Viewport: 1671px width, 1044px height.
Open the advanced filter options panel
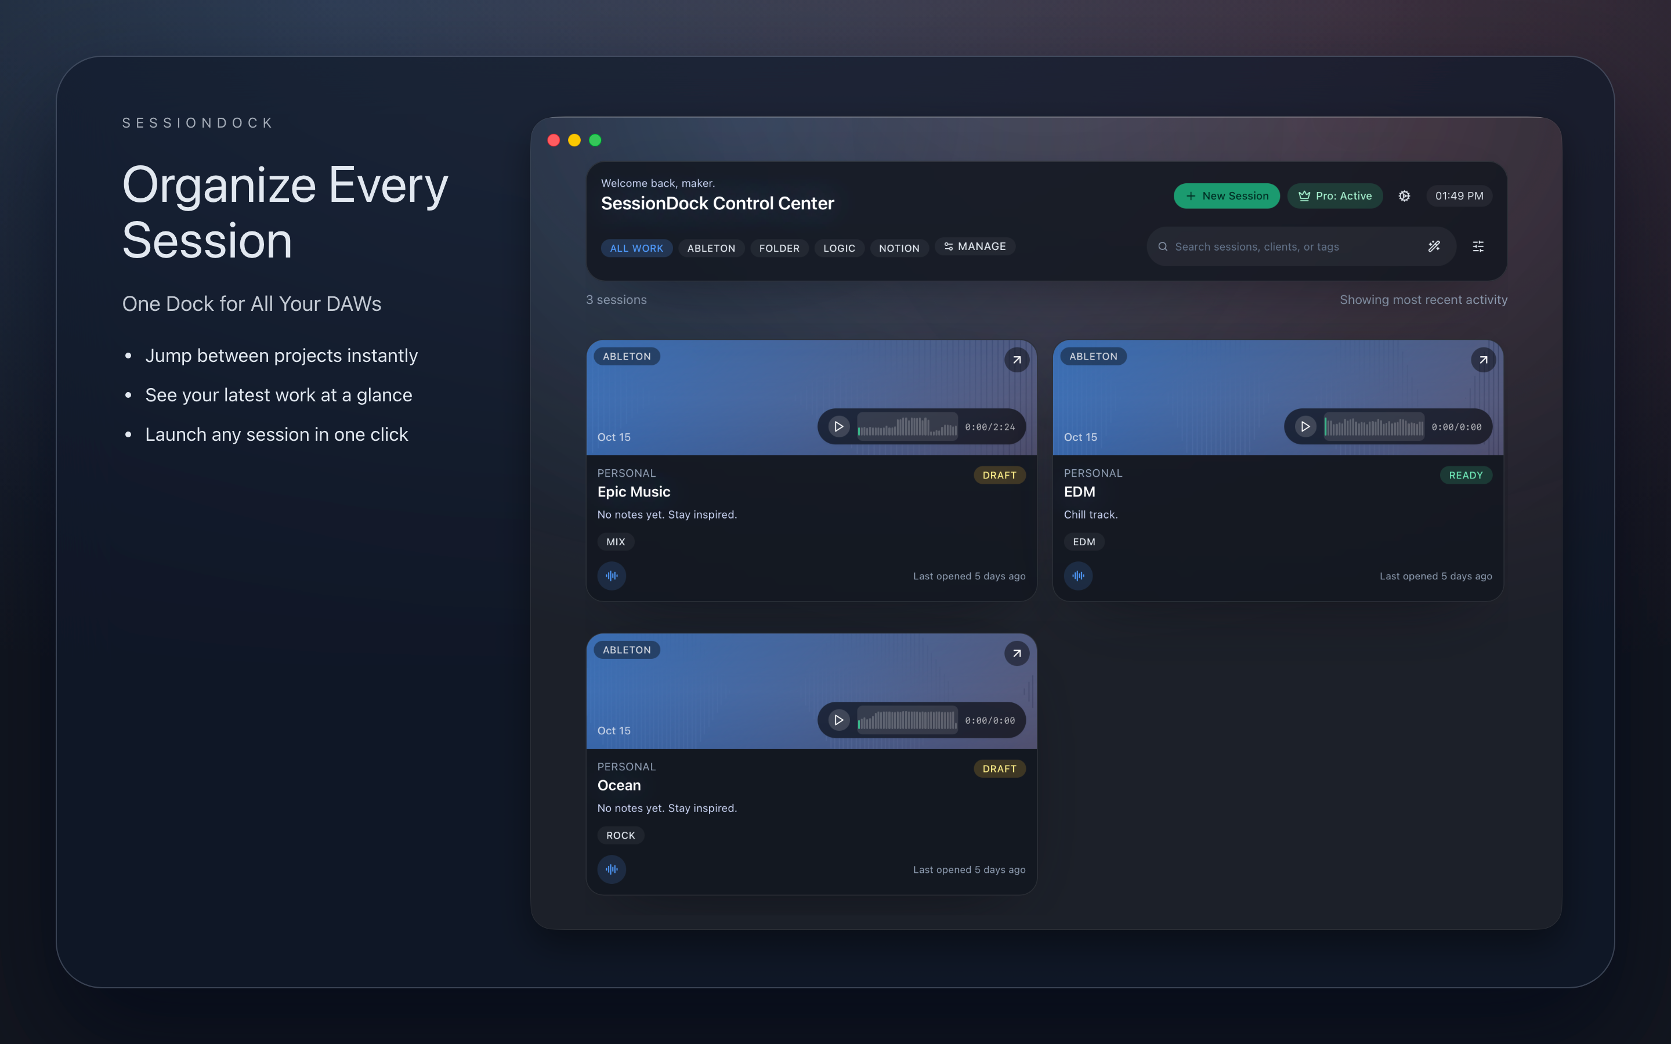pos(1478,246)
